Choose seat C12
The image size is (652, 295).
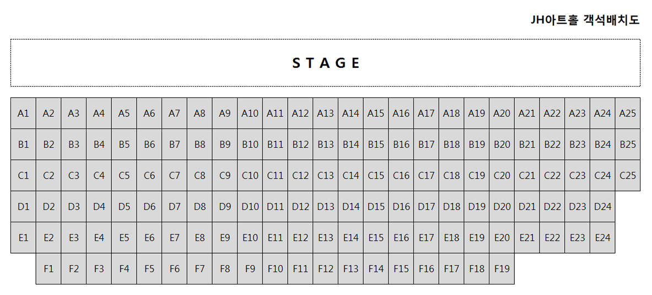pyautogui.click(x=300, y=175)
